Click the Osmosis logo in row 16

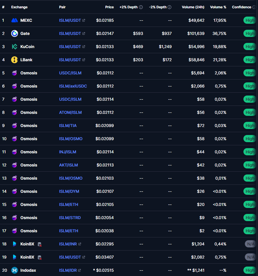pos(14,218)
